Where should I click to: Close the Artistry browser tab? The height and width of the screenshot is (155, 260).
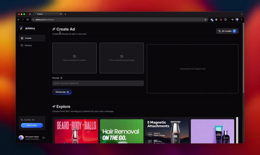click(61, 14)
